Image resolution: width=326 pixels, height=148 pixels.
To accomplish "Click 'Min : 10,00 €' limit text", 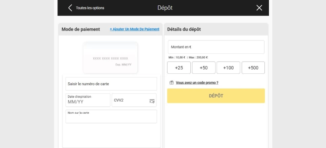I will (177, 57).
